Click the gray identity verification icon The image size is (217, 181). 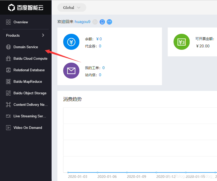[95, 22]
